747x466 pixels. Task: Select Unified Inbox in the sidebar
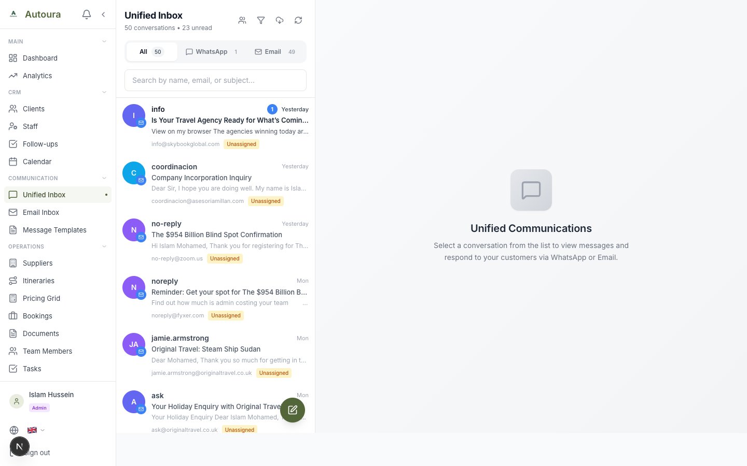[x=58, y=195]
